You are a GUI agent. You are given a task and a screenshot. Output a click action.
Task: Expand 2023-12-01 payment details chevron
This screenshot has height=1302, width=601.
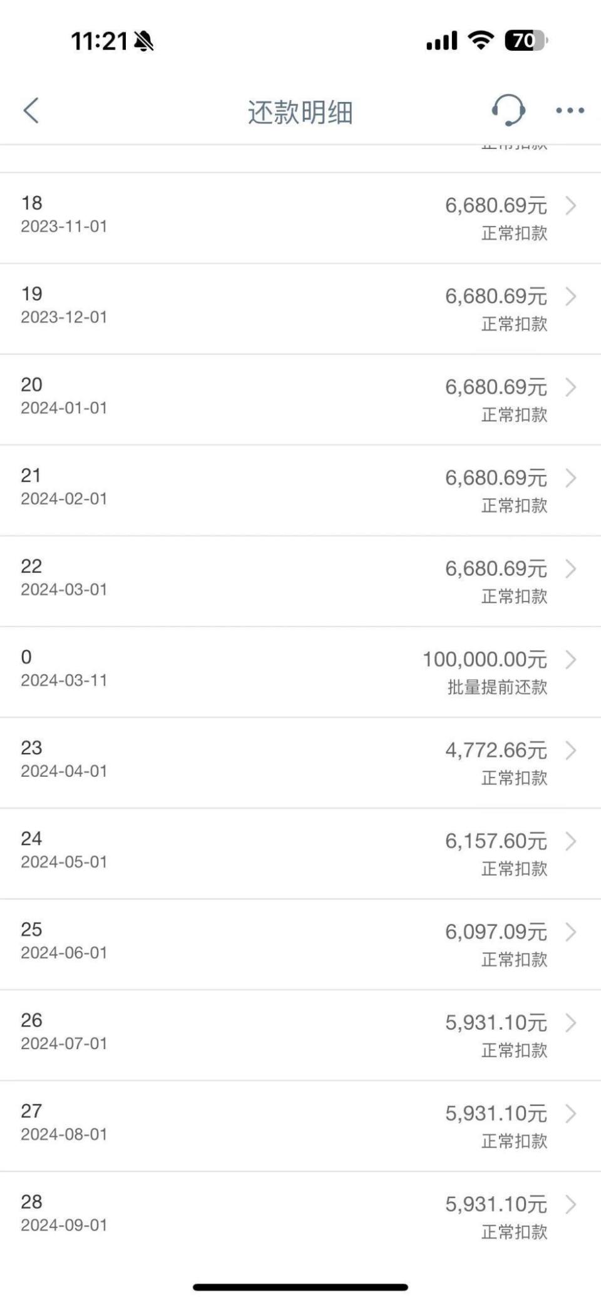click(570, 296)
